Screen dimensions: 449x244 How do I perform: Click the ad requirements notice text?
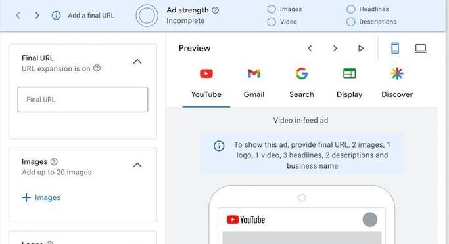(x=312, y=155)
